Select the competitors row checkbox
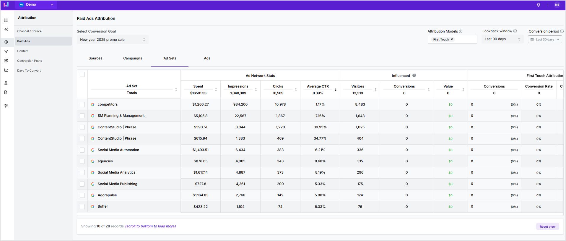 click(x=82, y=104)
